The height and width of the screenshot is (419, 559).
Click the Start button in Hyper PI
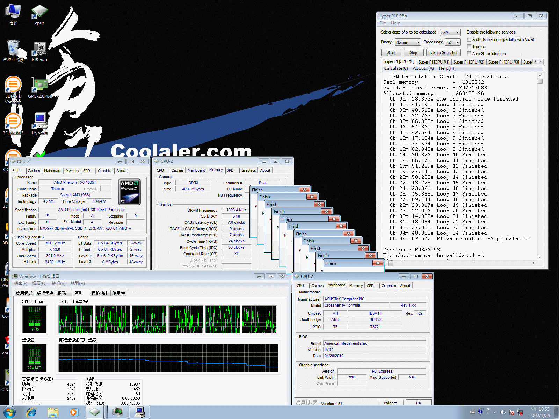tap(391, 53)
